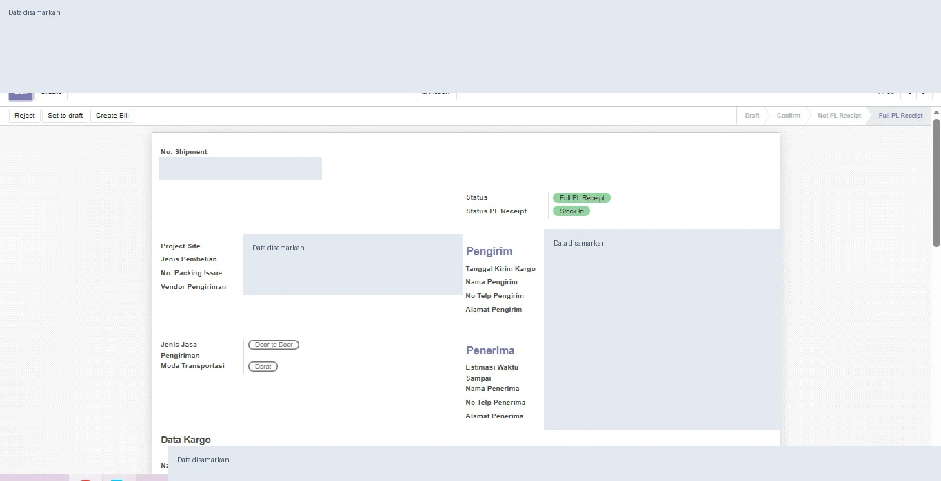Click the purple Edit button
The height and width of the screenshot is (481, 941).
click(21, 95)
